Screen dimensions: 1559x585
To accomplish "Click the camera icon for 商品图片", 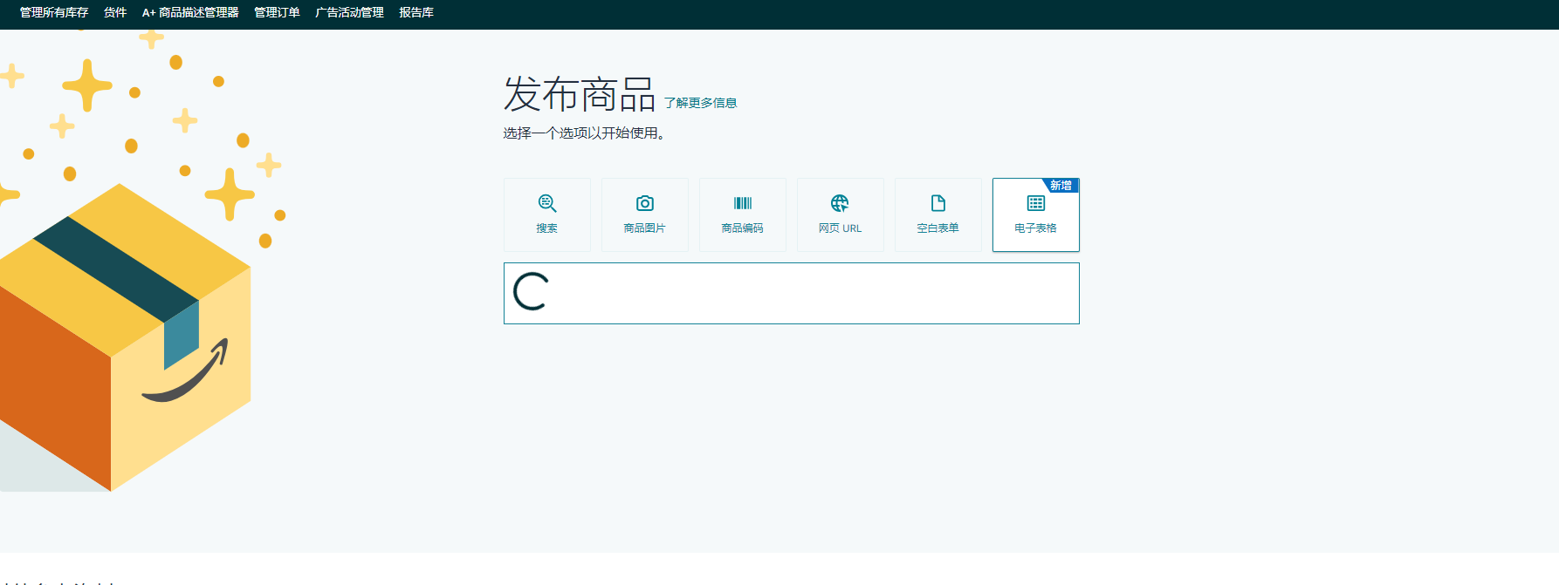I will point(645,203).
